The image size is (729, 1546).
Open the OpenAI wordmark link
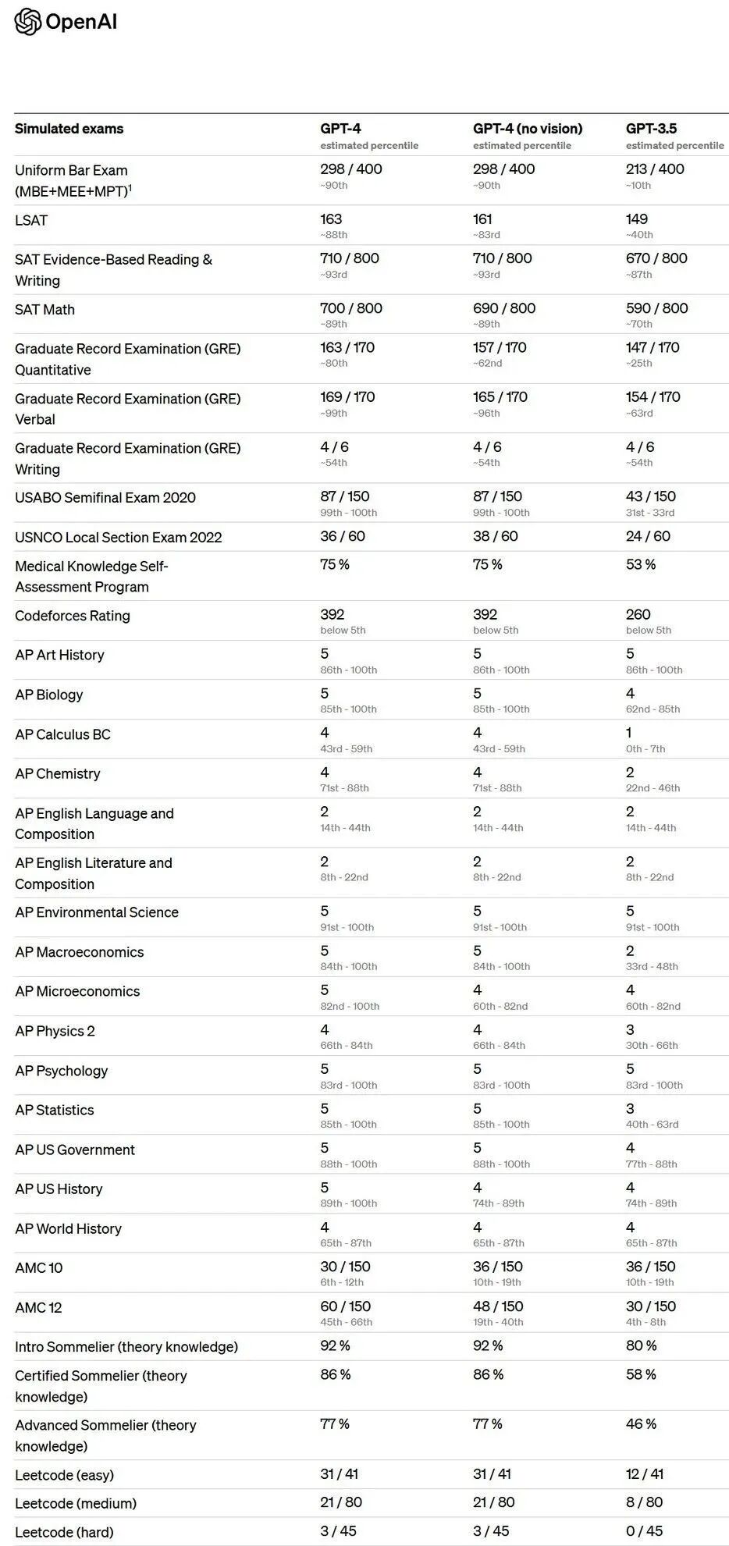coord(81,22)
